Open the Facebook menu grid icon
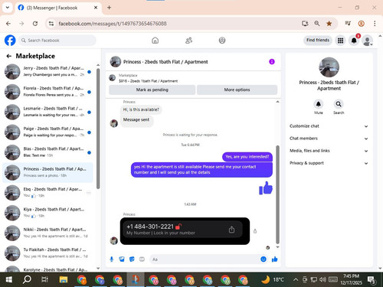 pyautogui.click(x=340, y=41)
